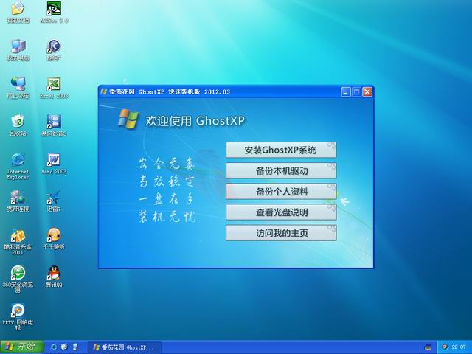Select 备份本机驱动 option
The image size is (472, 354).
click(281, 171)
